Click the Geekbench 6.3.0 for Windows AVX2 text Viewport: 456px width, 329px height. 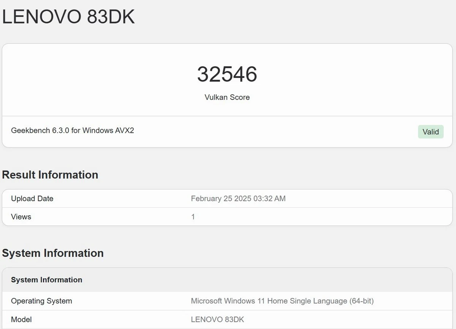tap(73, 130)
